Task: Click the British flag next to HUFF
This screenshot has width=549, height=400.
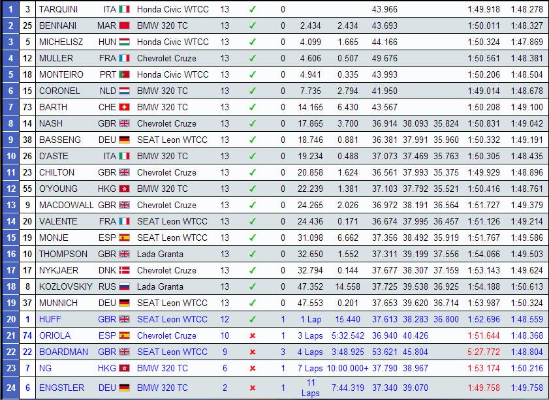Action: (124, 319)
